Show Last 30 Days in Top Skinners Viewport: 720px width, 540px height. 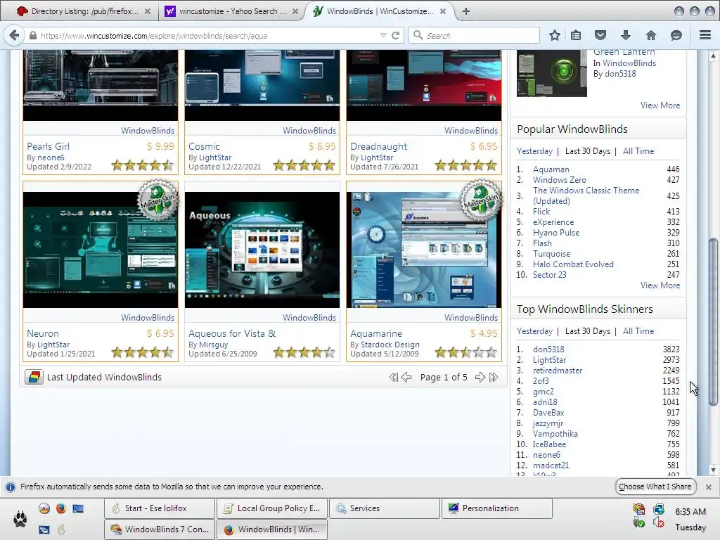pyautogui.click(x=587, y=331)
